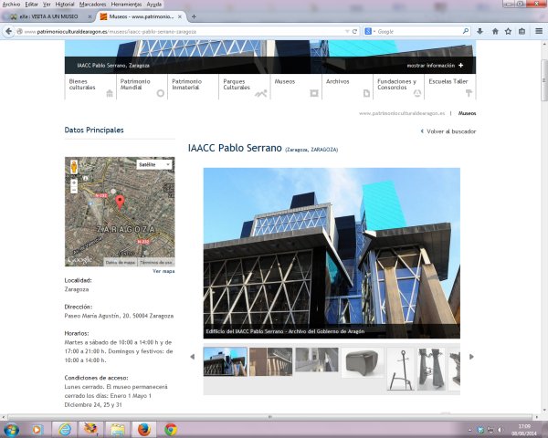Click the 'Ver mapa' link
This screenshot has height=438, width=548.
pos(163,271)
